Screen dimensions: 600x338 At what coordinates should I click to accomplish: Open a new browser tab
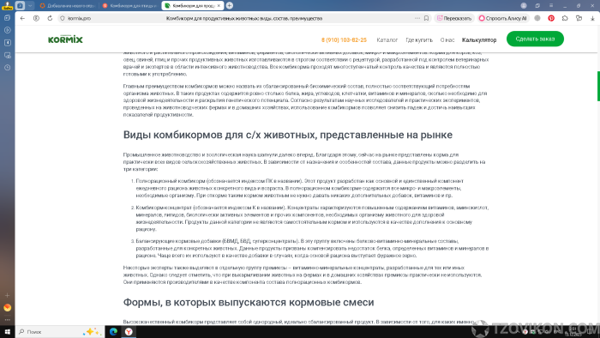[230, 5]
